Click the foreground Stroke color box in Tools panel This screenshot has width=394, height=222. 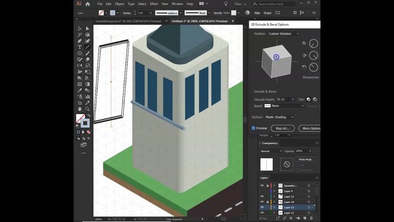click(85, 123)
